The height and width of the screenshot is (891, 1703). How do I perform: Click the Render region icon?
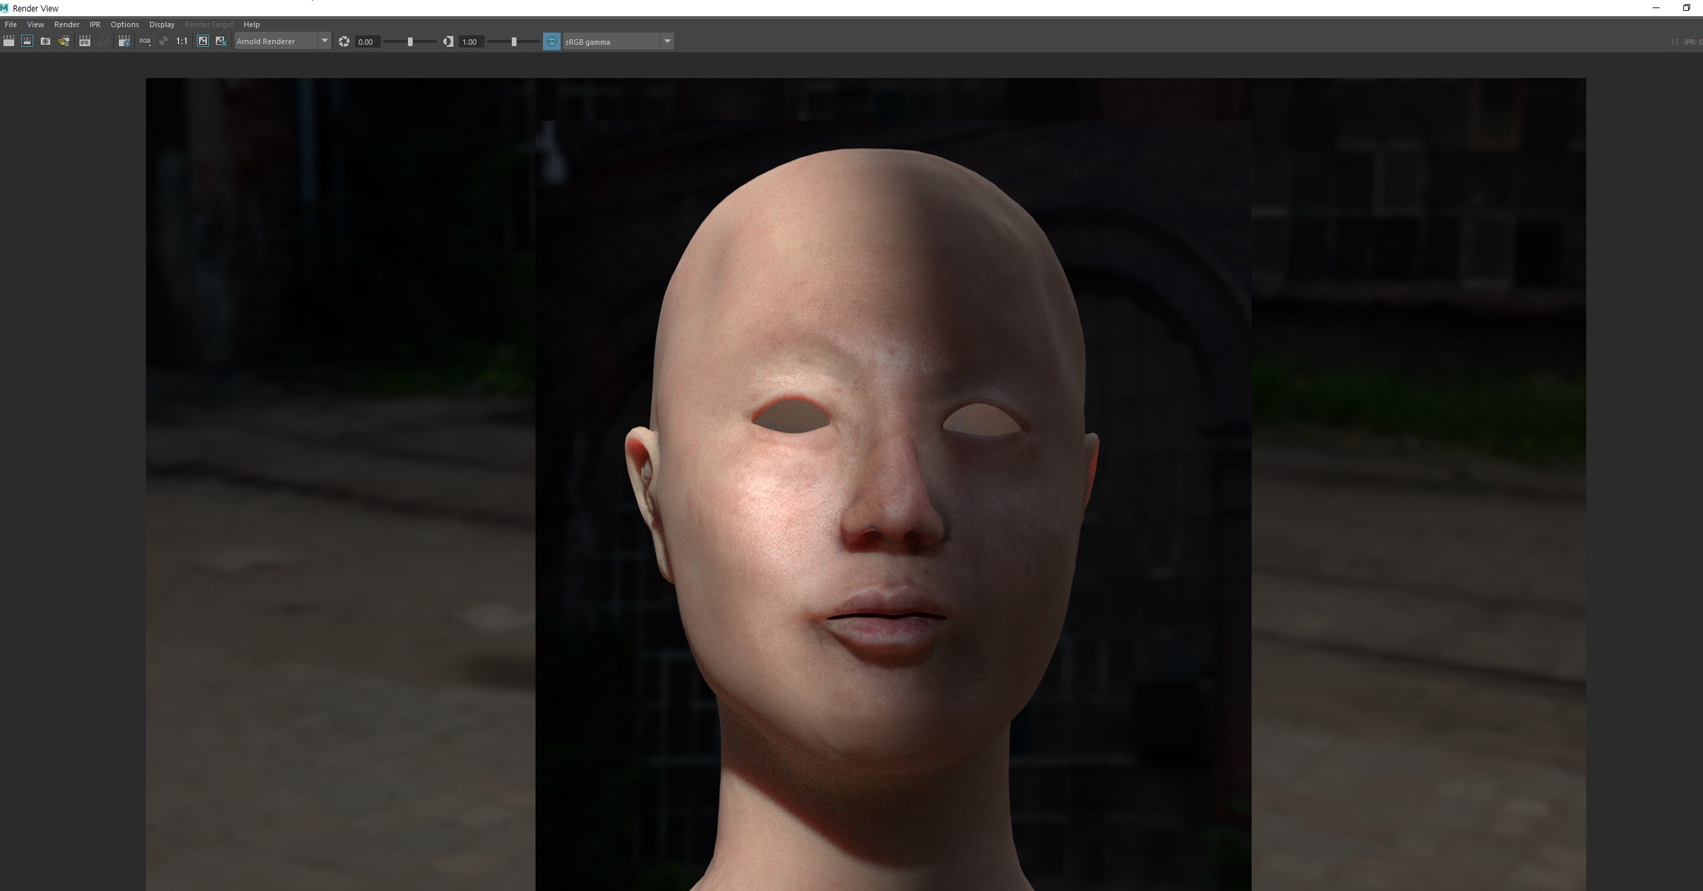point(26,41)
